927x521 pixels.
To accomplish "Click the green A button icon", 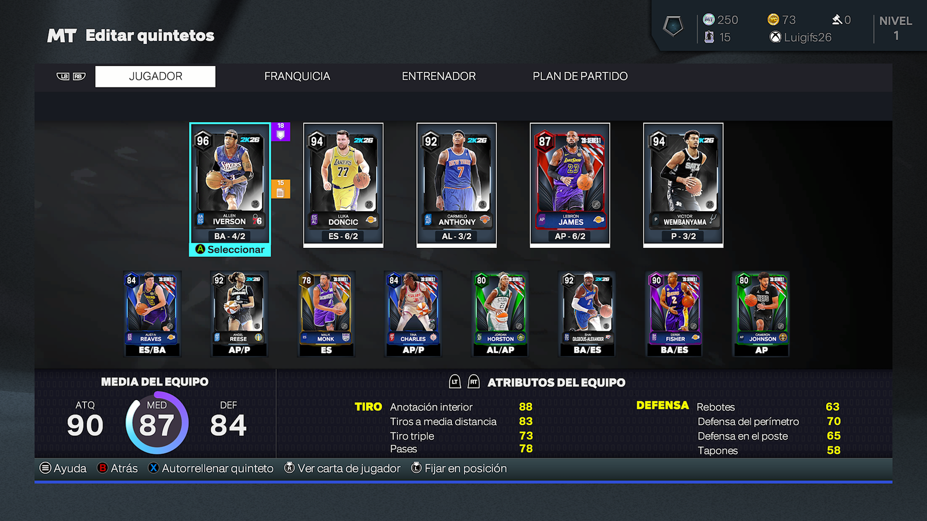I will 200,250.
